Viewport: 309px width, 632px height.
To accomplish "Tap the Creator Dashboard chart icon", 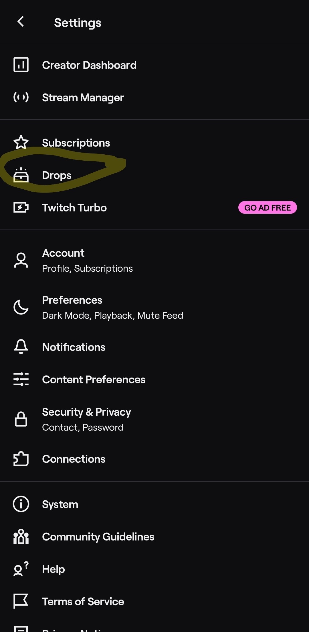I will (21, 65).
